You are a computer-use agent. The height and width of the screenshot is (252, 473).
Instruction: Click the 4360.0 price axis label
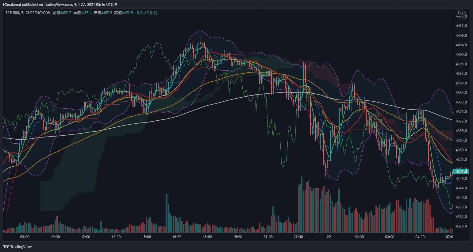[x=461, y=150]
